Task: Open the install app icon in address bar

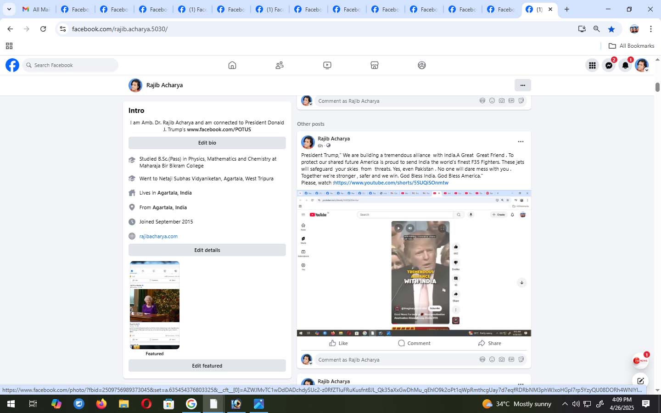Action: (582, 29)
